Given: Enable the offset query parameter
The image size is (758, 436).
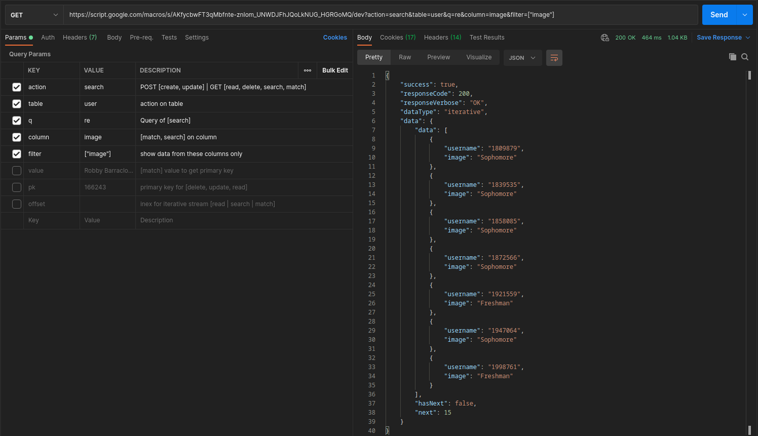Looking at the screenshot, I should coord(17,204).
